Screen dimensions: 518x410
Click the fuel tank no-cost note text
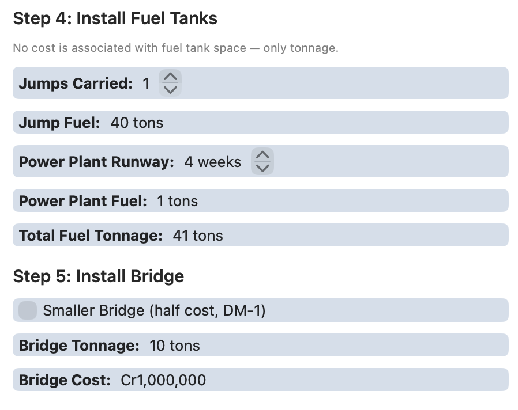pos(176,48)
